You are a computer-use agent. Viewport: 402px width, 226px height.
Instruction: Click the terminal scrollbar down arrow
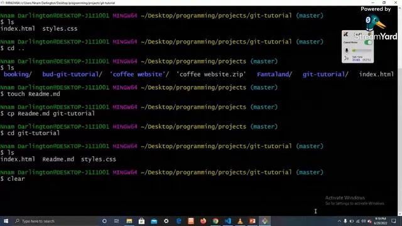[x=399, y=214]
